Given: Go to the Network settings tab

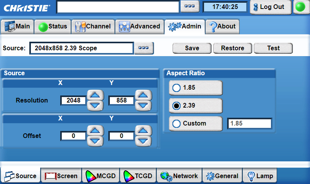Looking at the screenshot, I should pyautogui.click(x=180, y=176).
